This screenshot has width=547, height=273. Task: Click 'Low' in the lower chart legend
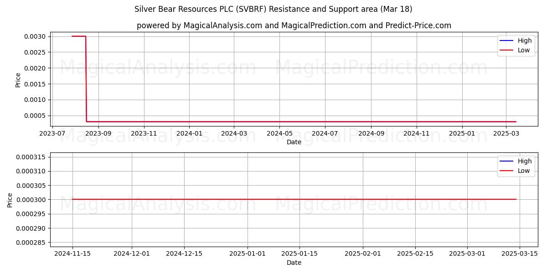(524, 171)
